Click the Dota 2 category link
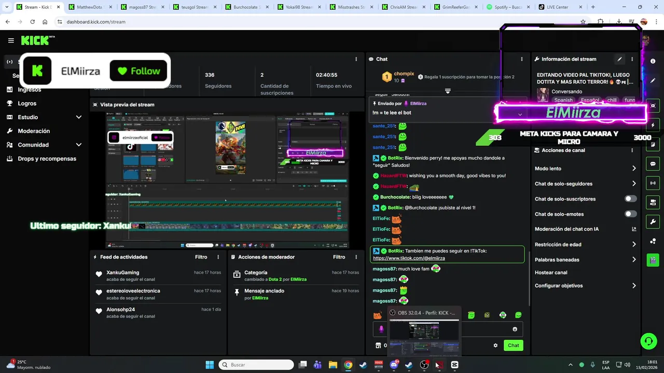Image resolution: width=664 pixels, height=373 pixels. [275, 279]
